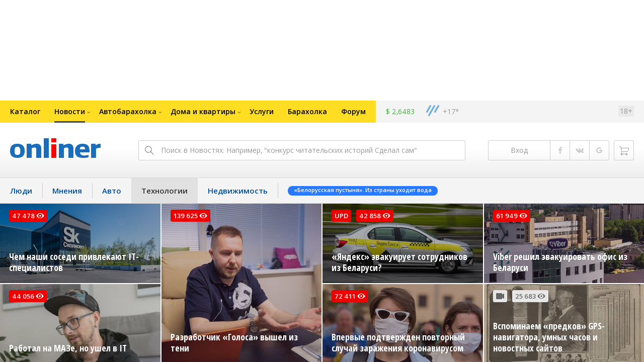Click the video camera icon on GPS article
Screen dimensions: 644x362
point(500,296)
